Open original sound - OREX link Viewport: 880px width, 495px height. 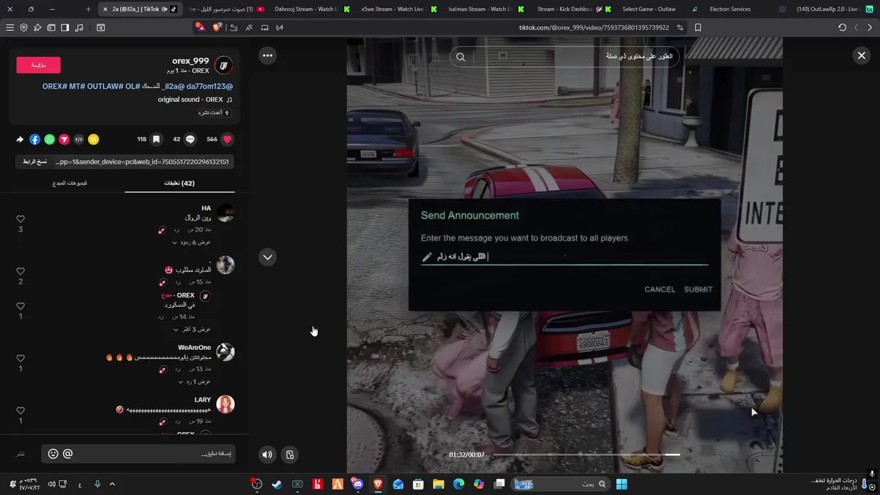point(190,100)
